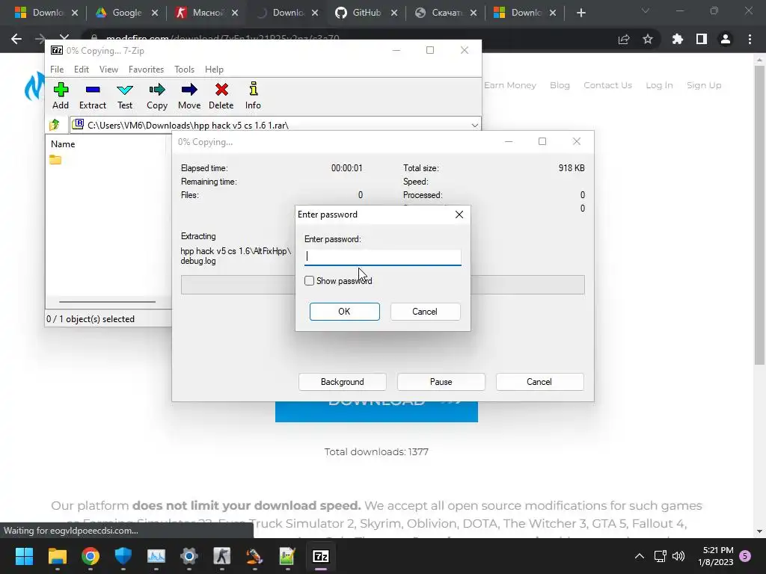Click Cancel in Enter password dialog
The width and height of the screenshot is (766, 574).
425,312
